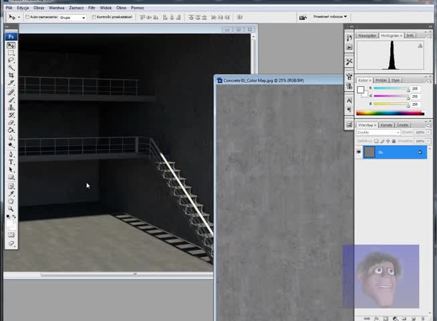Toggle Quick Mask mode icon
Viewport: 437px width, 321px height.
pyautogui.click(x=11, y=235)
